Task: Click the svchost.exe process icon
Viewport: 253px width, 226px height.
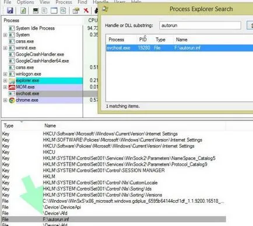Action: pyautogui.click(x=12, y=94)
